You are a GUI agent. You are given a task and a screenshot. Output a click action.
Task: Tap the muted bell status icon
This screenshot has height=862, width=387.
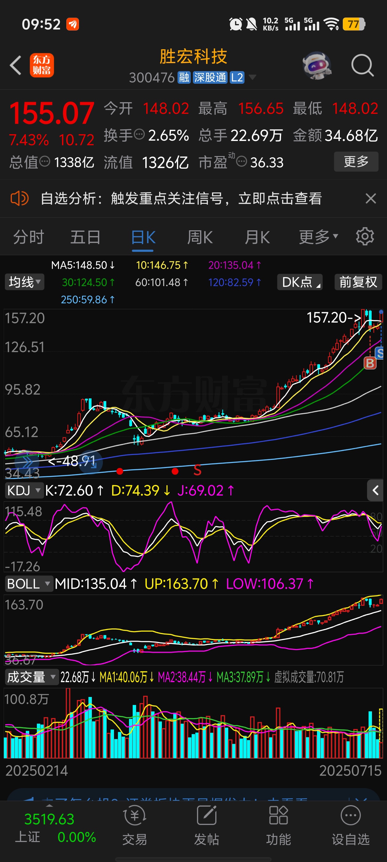(252, 24)
